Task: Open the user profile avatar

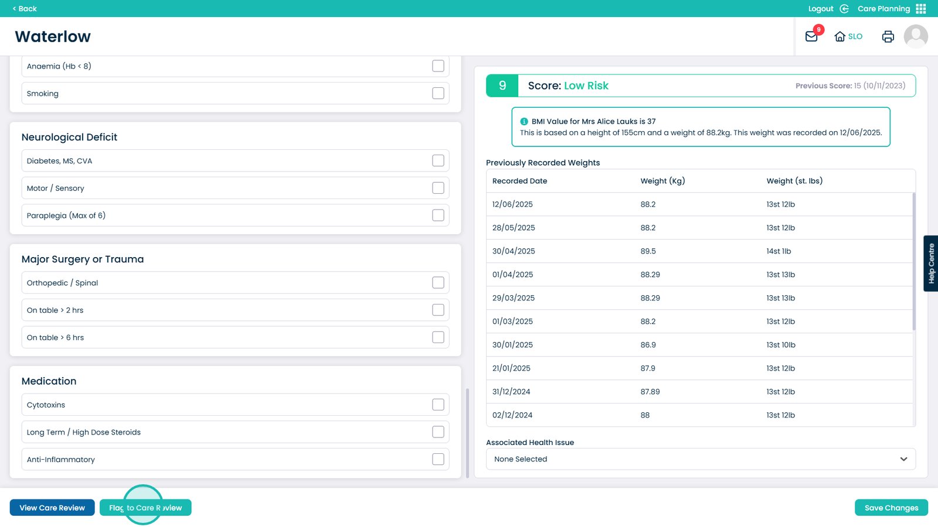Action: click(915, 36)
